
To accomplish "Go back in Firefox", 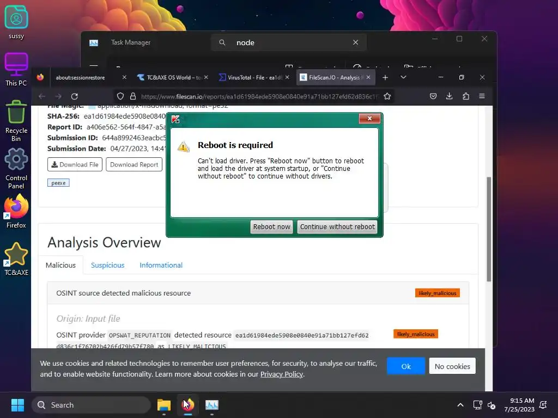I will 42,96.
